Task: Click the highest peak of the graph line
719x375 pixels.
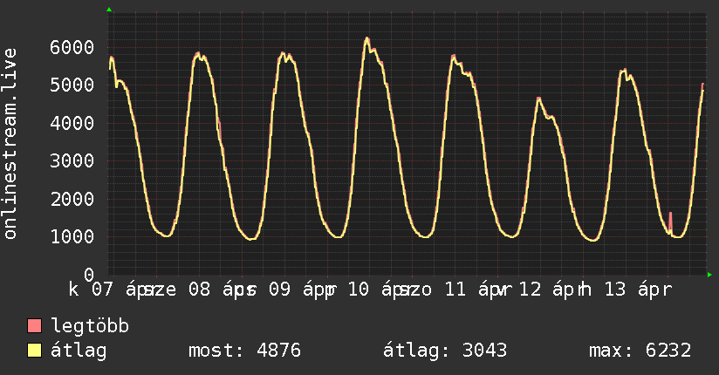Action: [x=366, y=38]
